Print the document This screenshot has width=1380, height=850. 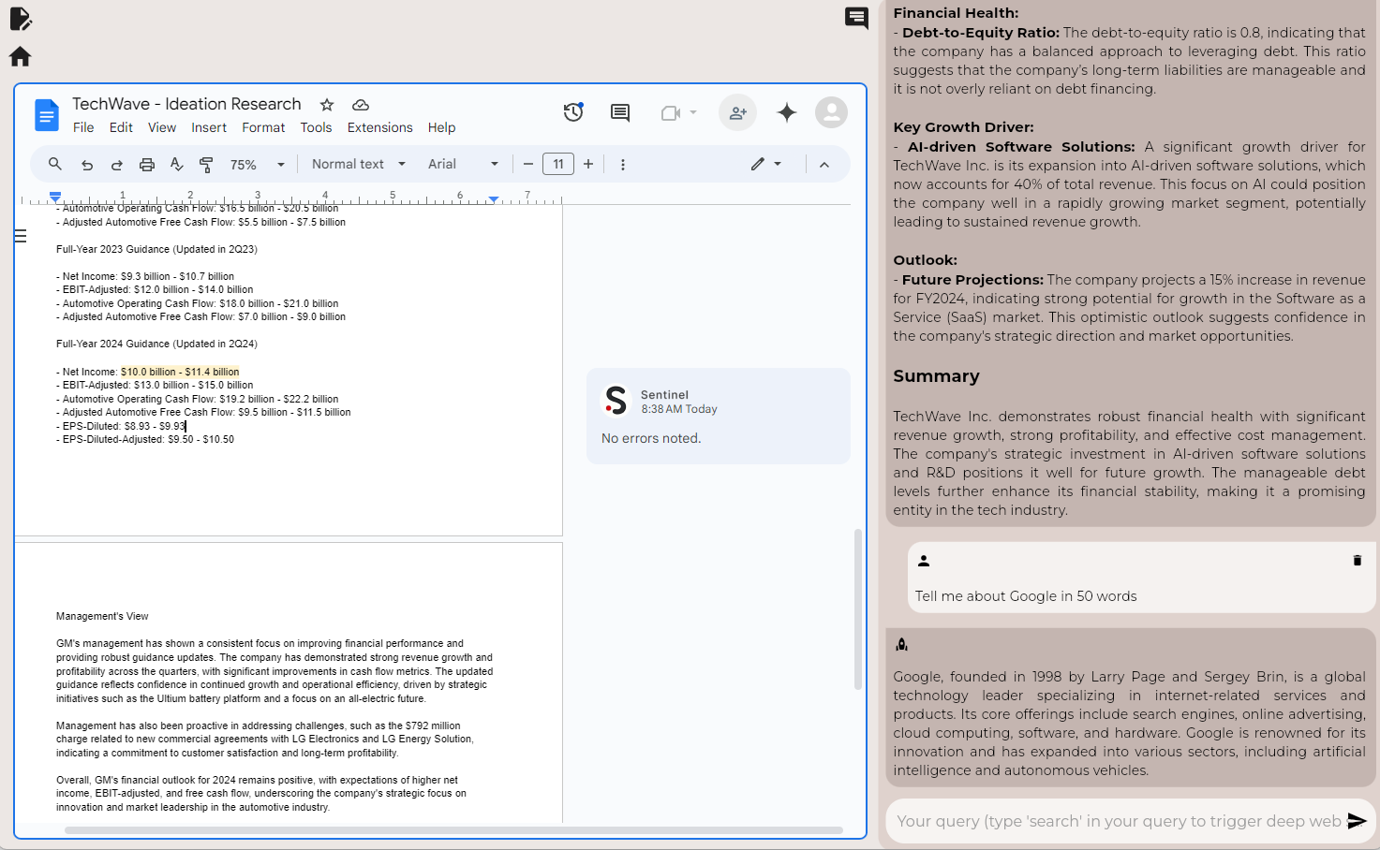(x=147, y=165)
